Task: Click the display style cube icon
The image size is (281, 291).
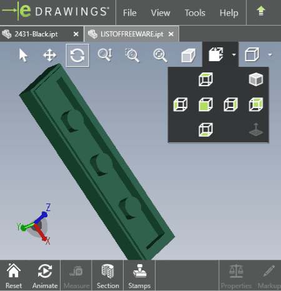Action: (x=252, y=54)
